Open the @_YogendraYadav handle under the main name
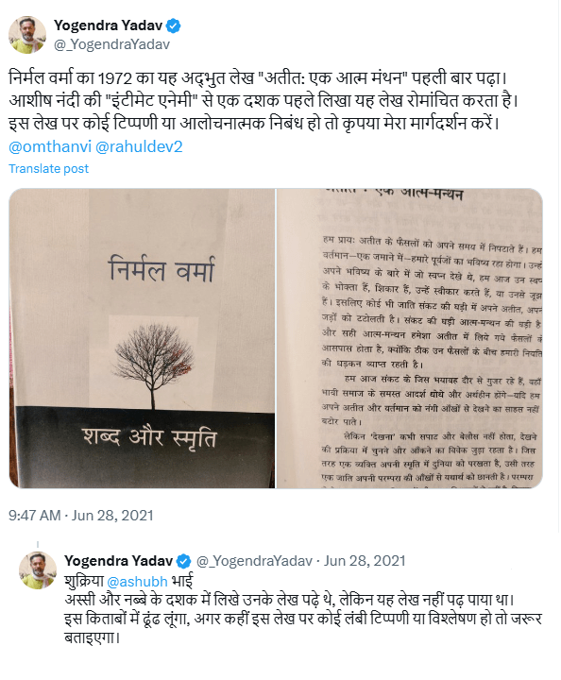This screenshot has width=561, height=680. coord(111,44)
